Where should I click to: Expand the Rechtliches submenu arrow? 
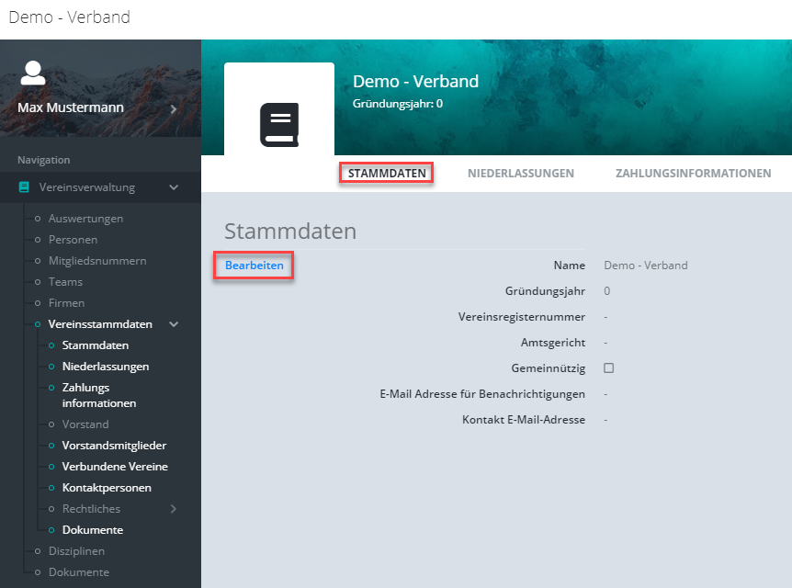point(174,509)
